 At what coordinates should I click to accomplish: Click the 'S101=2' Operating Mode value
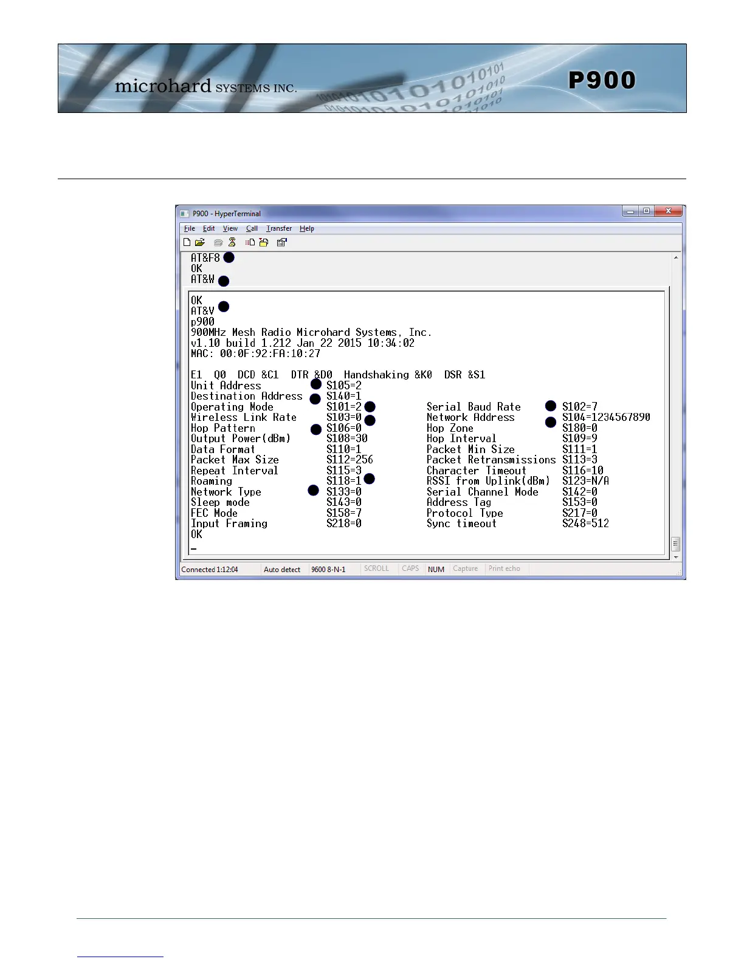[x=344, y=407]
